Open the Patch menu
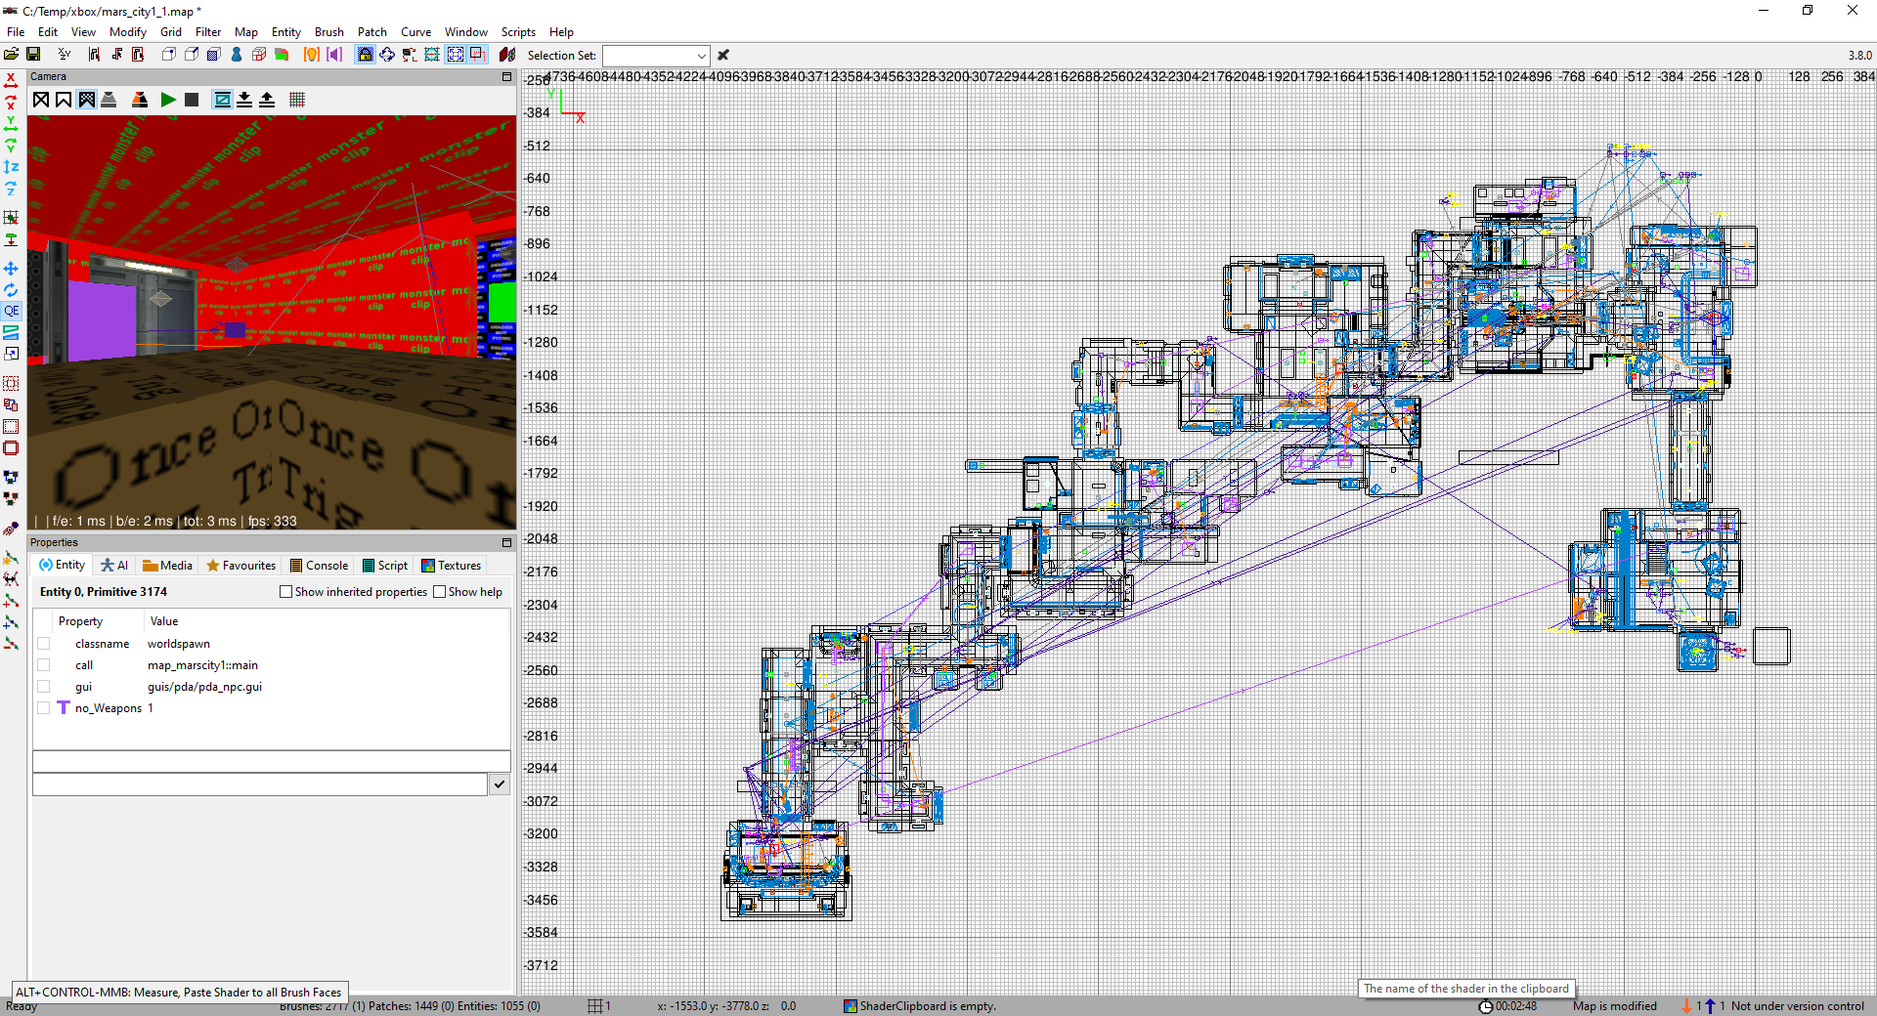 [372, 32]
